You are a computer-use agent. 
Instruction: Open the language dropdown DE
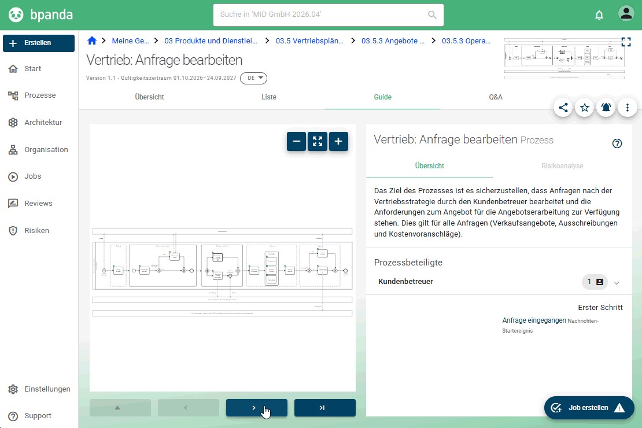pos(254,78)
